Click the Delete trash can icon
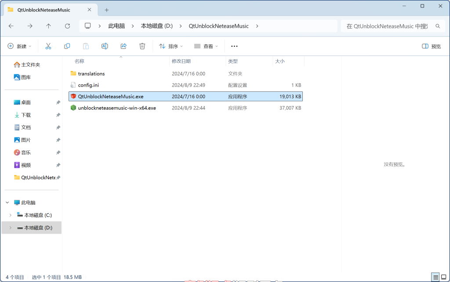This screenshot has width=450, height=282. (x=142, y=46)
